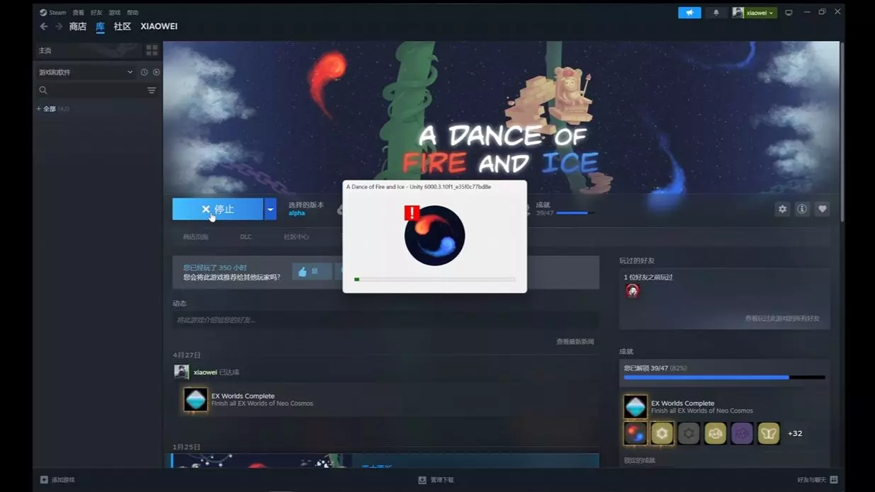
Task: Click the announcements megaphone icon
Action: click(x=689, y=13)
